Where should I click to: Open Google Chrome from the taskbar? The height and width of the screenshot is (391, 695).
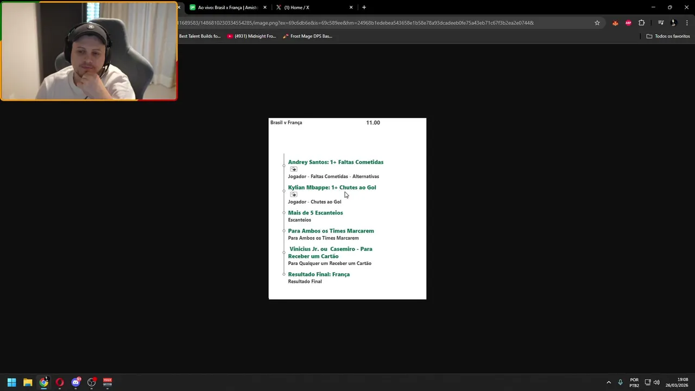click(43, 382)
